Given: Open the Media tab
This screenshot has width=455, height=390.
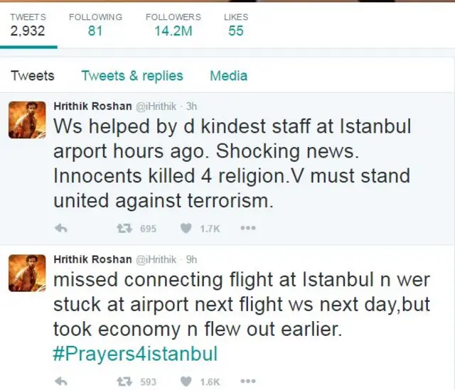Looking at the screenshot, I should click(229, 76).
